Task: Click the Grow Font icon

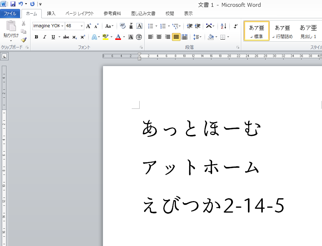Action: [x=88, y=26]
